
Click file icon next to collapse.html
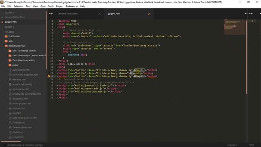click(10, 123)
